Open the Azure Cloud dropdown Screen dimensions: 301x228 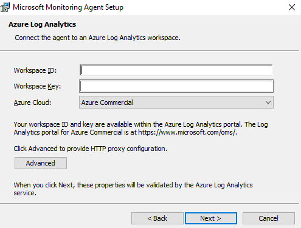click(x=176, y=102)
